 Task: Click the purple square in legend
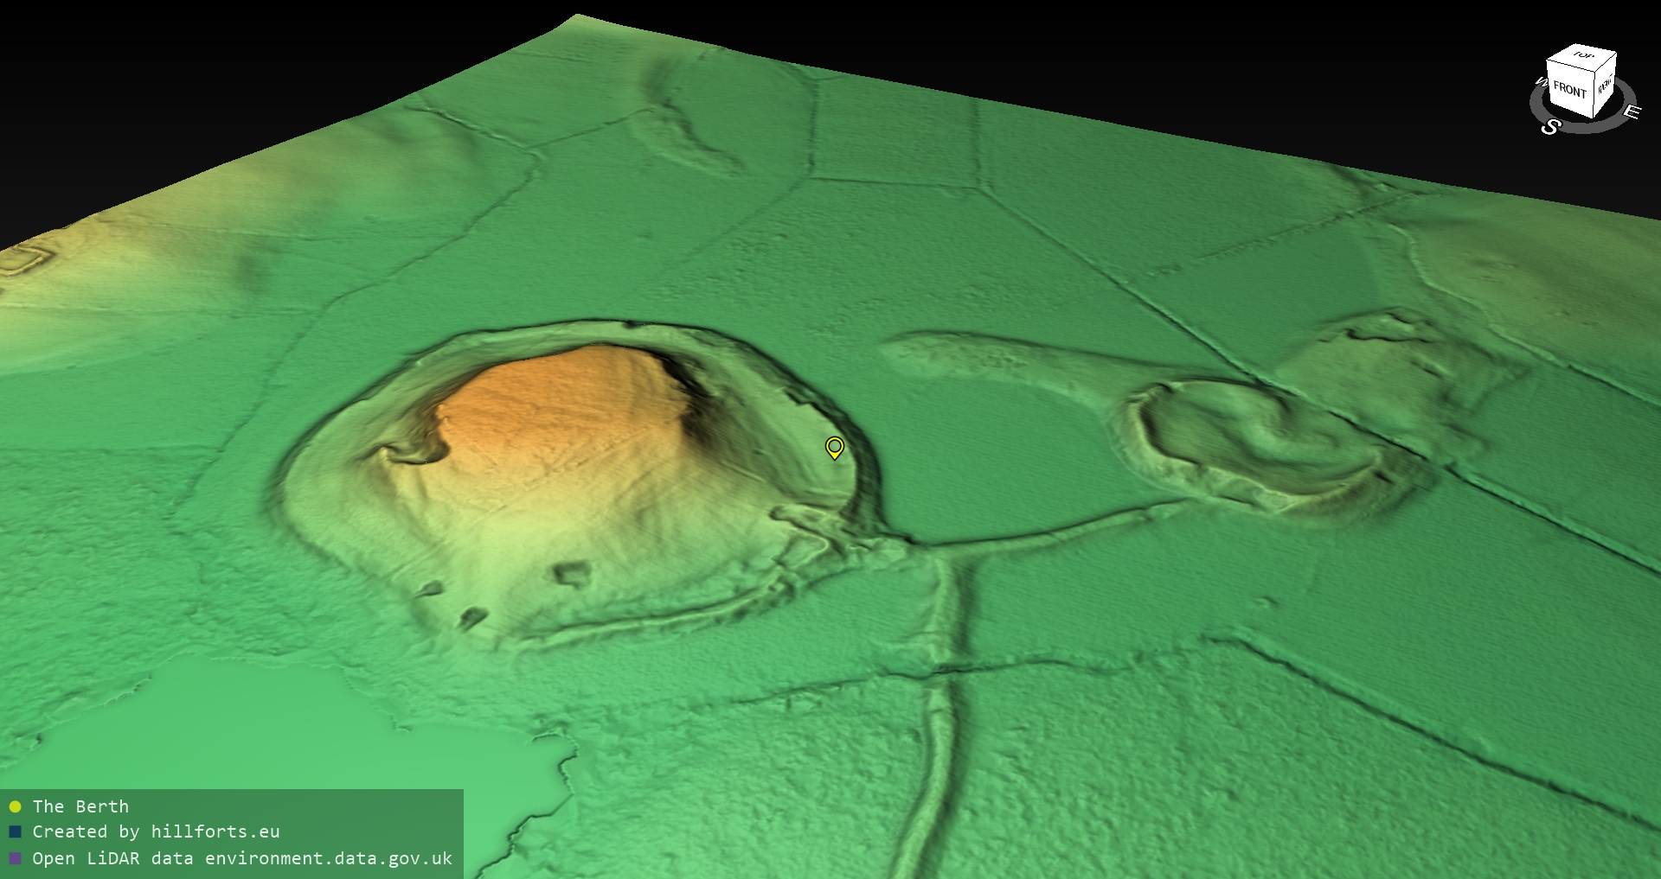(15, 858)
